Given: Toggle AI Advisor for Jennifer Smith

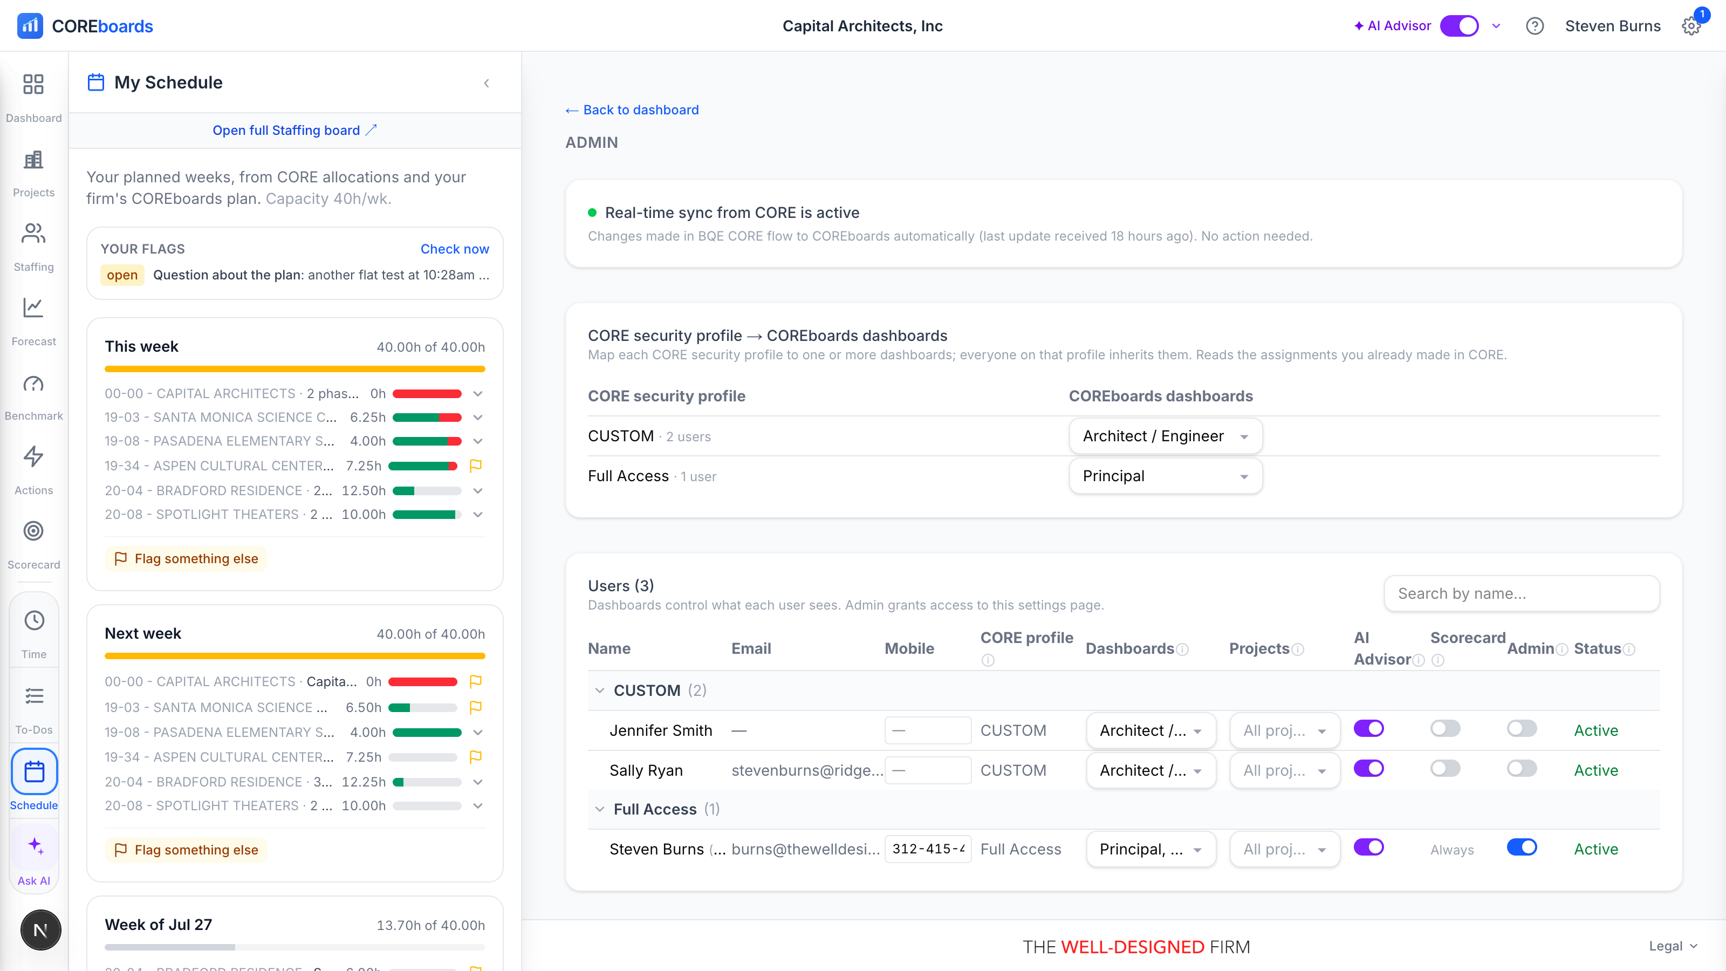Looking at the screenshot, I should (1368, 728).
